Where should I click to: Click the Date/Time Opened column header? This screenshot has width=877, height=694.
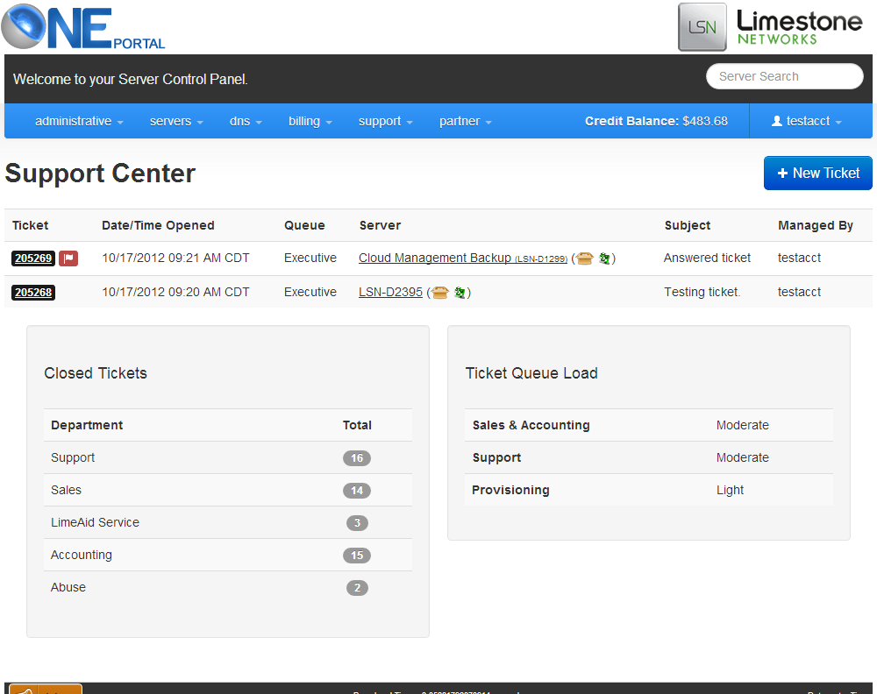[158, 225]
